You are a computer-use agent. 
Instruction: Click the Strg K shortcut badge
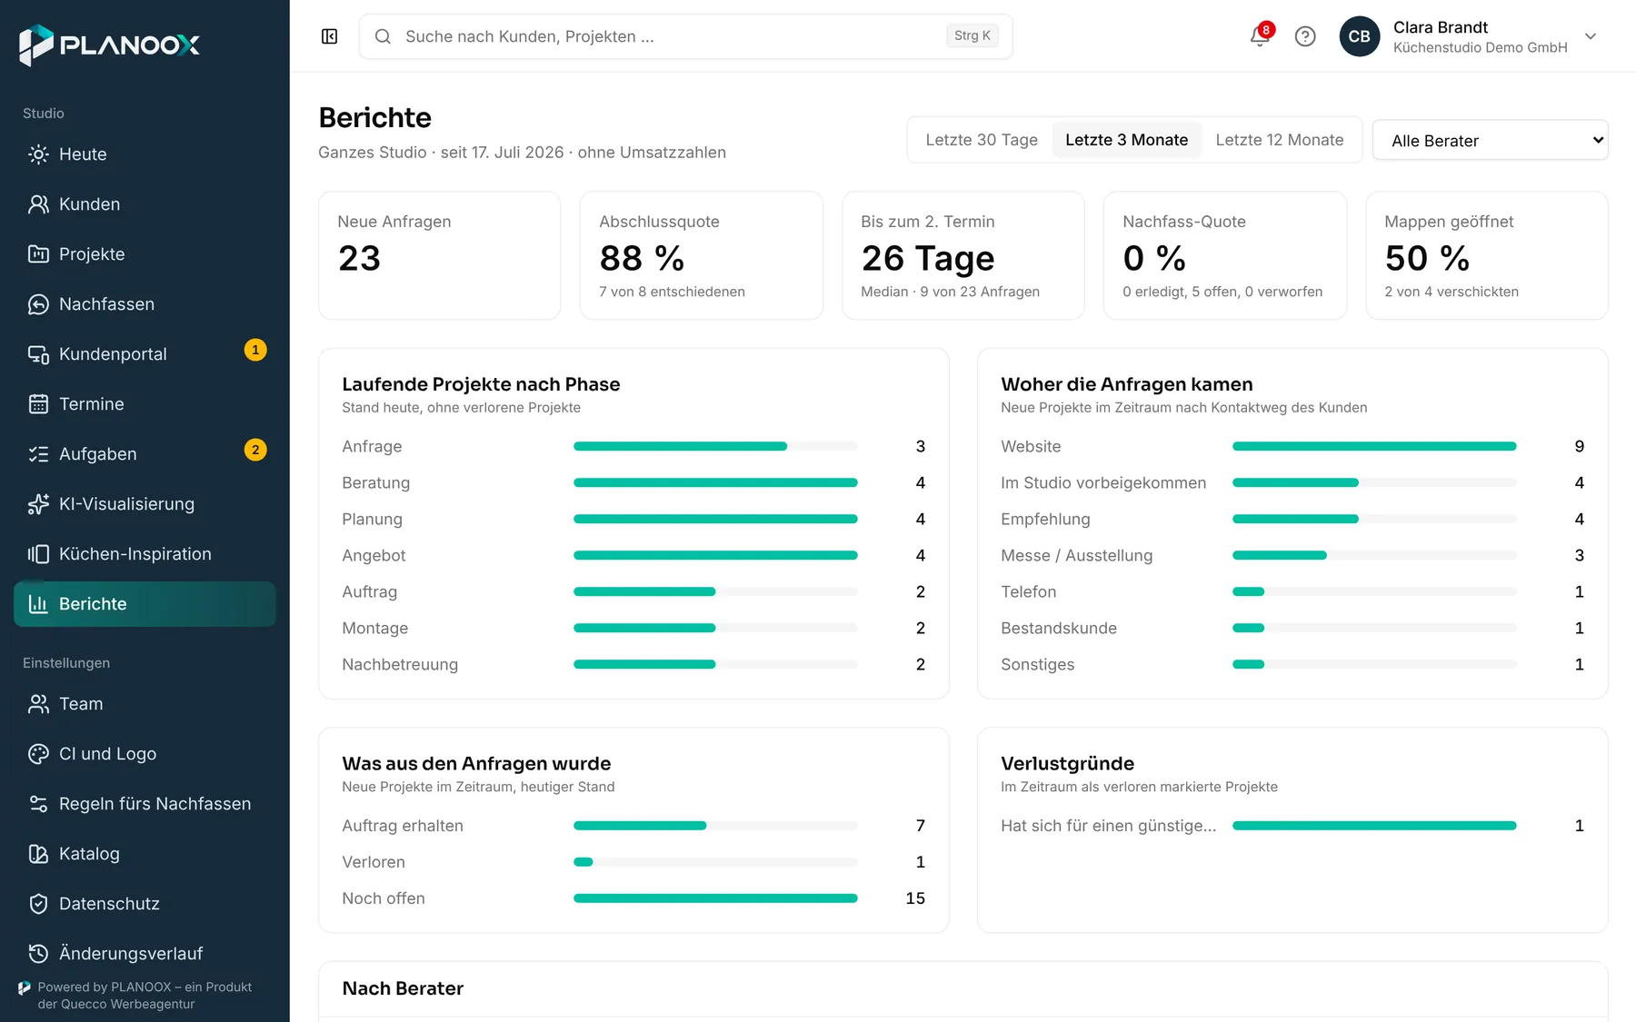click(972, 35)
